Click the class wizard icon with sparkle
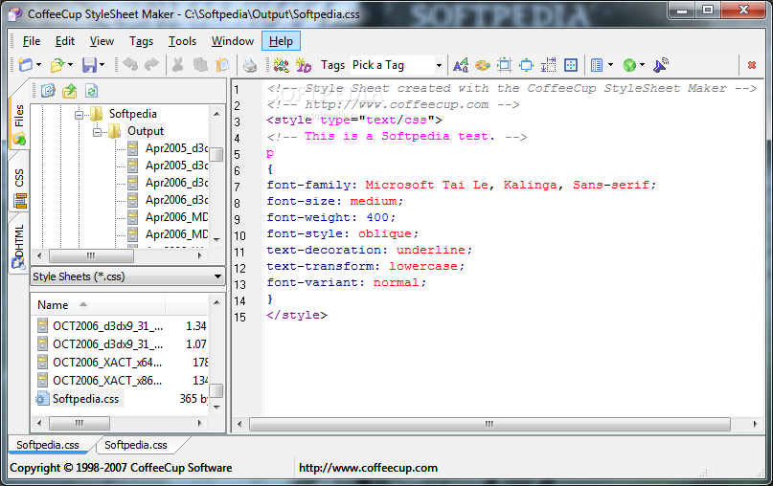Viewport: 773px width, 486px height. click(281, 64)
